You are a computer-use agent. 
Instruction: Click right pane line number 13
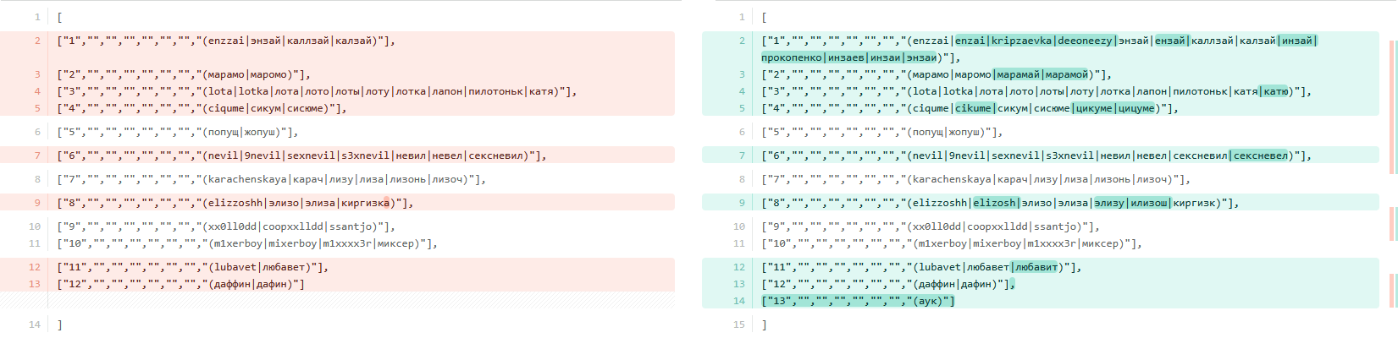[739, 284]
